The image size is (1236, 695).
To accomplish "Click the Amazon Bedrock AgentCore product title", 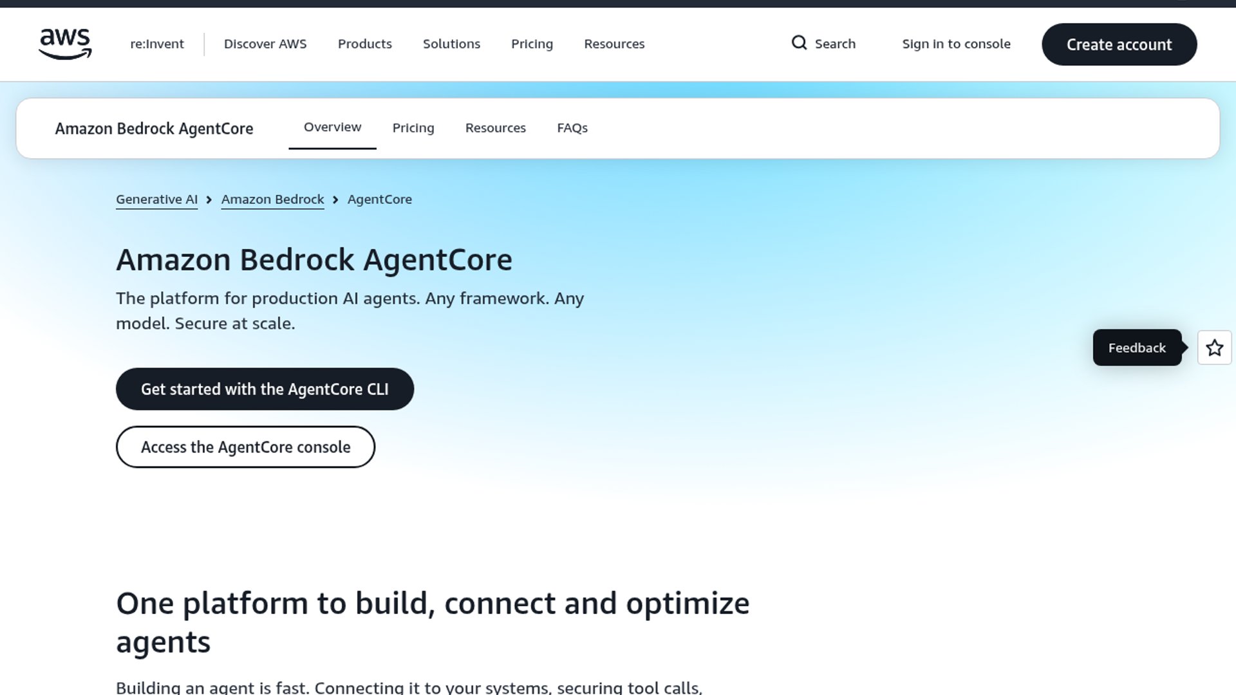I will click(x=154, y=129).
